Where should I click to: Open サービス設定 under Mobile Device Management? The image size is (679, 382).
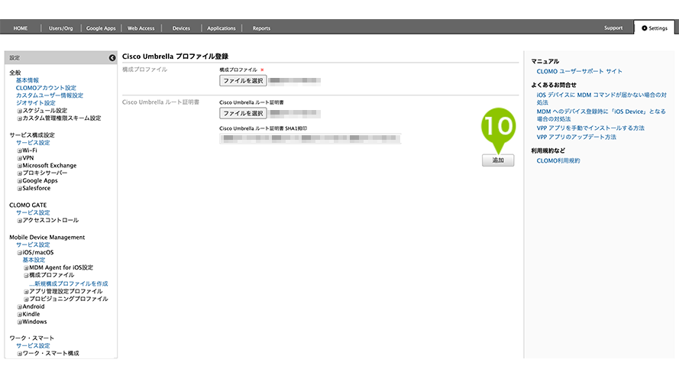(33, 244)
